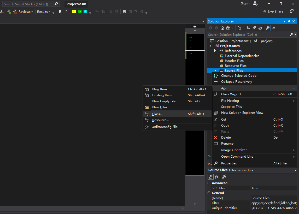Collapse the Advanced section in Properties
The width and height of the screenshot is (299, 214).
pos(208,183)
